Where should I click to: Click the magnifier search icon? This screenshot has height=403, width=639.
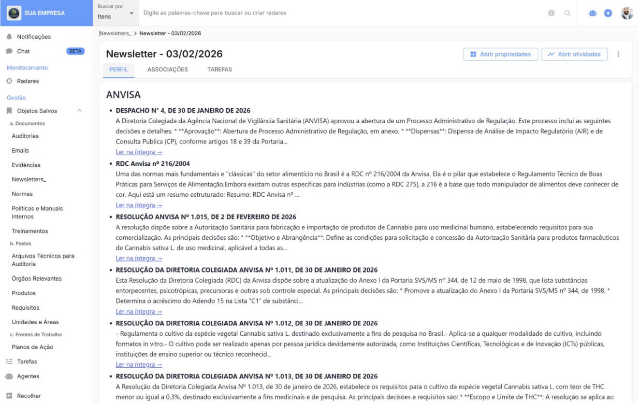(567, 13)
